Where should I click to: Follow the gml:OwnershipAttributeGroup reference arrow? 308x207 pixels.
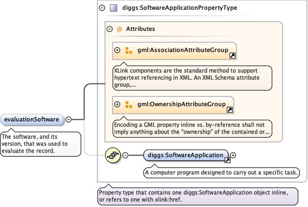pos(230,109)
